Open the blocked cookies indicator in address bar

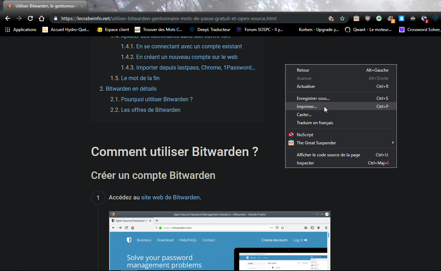pos(331,18)
